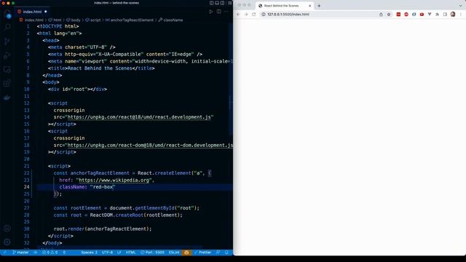Click the browser address bar URL
Image resolution: width=466 pixels, height=262 pixels.
pos(288,15)
